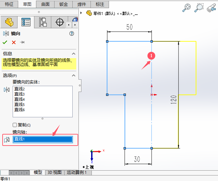Activate the Zoom to Area tool
The width and height of the screenshot is (218, 181).
tap(199, 8)
